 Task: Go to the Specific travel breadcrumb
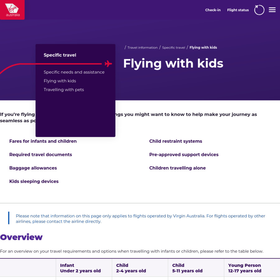coord(174,48)
